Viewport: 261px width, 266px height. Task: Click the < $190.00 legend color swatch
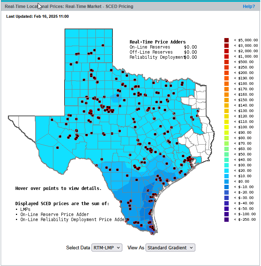click(x=227, y=78)
